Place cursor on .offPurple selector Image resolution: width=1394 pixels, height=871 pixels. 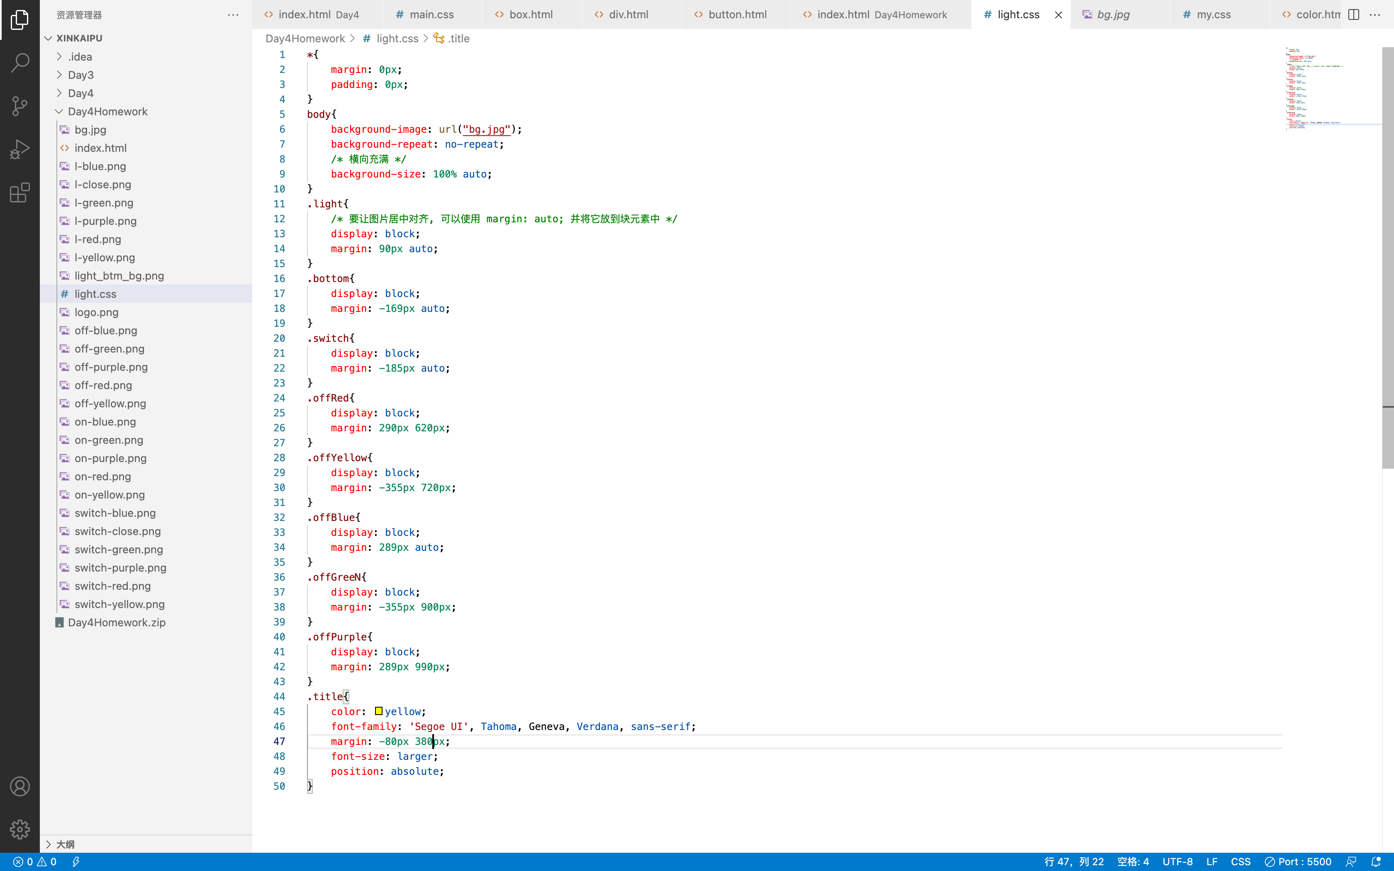pos(340,637)
